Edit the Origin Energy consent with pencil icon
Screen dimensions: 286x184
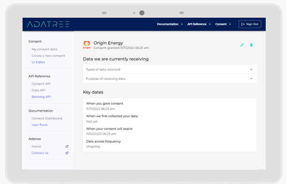coord(242,45)
